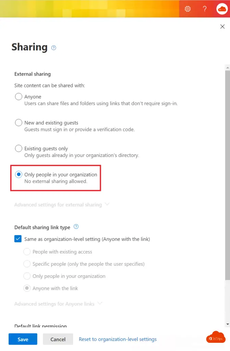Open the settings gear icon
The width and height of the screenshot is (230, 351).
point(187,9)
